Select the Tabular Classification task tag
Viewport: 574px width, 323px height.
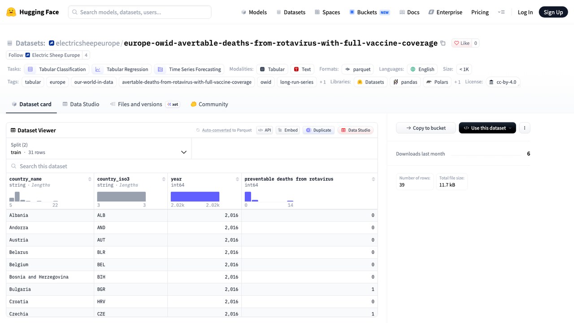[57, 69]
